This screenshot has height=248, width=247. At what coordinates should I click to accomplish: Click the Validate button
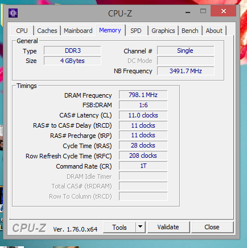point(168,227)
